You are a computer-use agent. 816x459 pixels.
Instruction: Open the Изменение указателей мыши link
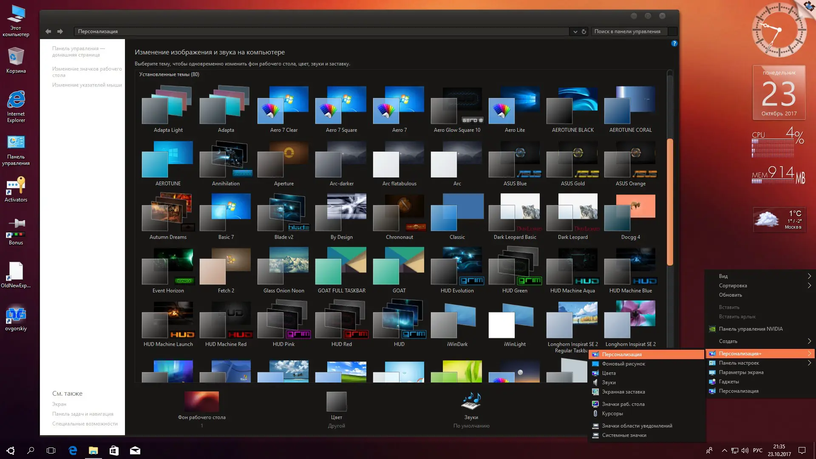[87, 85]
